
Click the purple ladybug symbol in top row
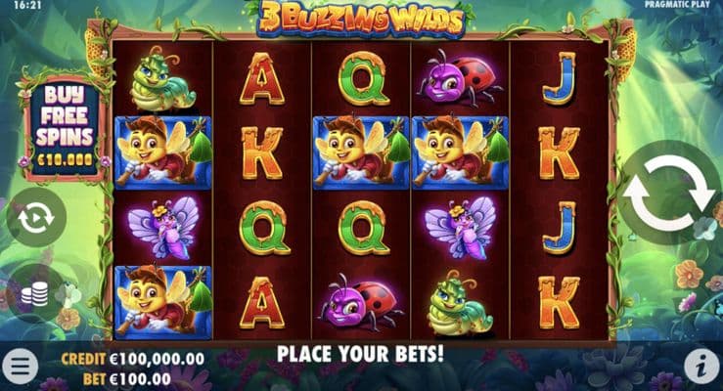[459, 77]
